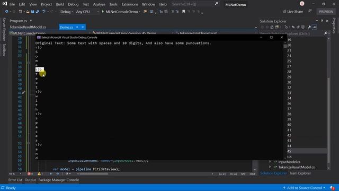The width and height of the screenshot is (339, 191).
Task: Open the Edit menu
Action: [22, 4]
